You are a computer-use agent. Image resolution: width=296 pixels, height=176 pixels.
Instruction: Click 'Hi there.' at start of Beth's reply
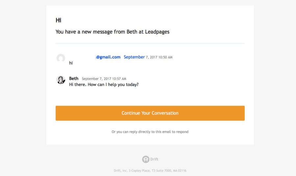click(x=78, y=84)
